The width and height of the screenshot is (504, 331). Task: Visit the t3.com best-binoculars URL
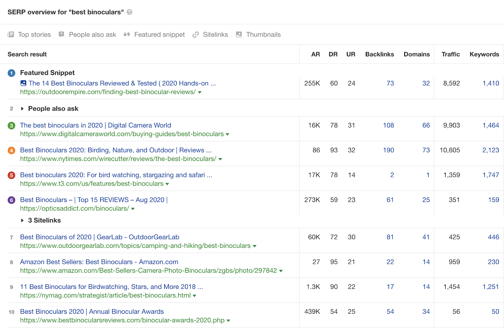click(92, 184)
